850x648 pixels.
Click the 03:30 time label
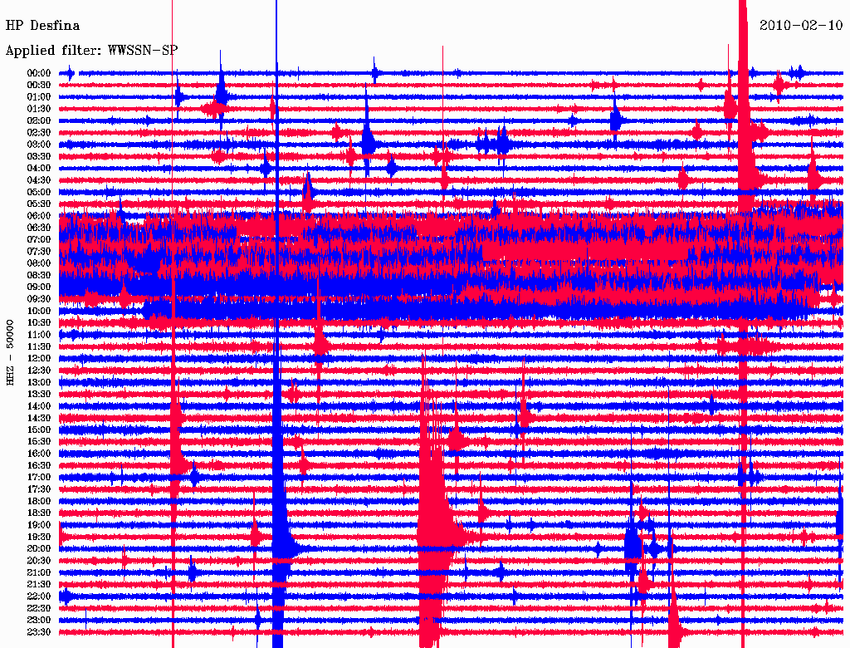[x=39, y=156]
